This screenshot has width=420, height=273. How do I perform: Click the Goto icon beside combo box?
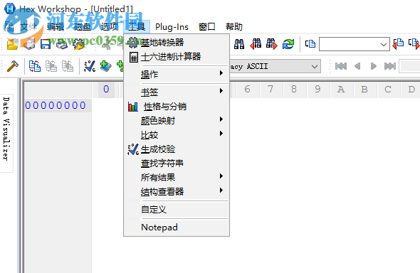[x=310, y=44]
